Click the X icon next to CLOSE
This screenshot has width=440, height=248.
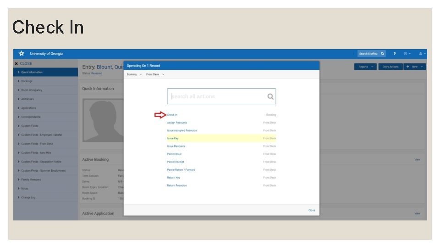click(x=16, y=63)
